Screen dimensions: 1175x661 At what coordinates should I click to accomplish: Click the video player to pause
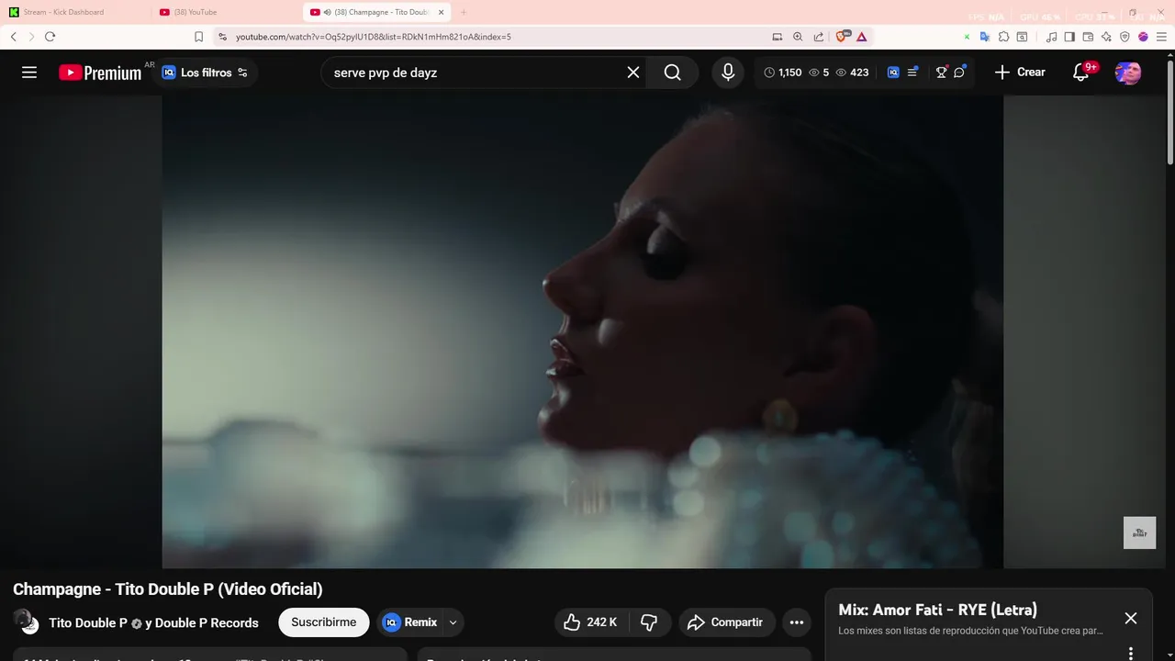pyautogui.click(x=582, y=331)
